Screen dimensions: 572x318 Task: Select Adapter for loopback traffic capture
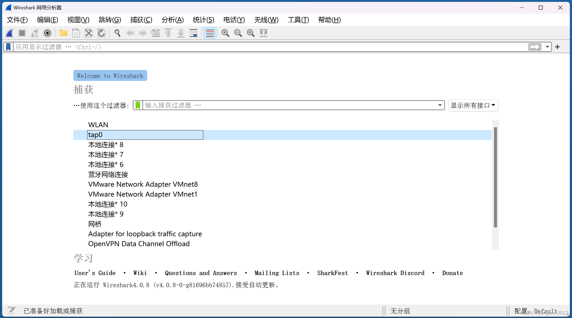pyautogui.click(x=283, y=234)
